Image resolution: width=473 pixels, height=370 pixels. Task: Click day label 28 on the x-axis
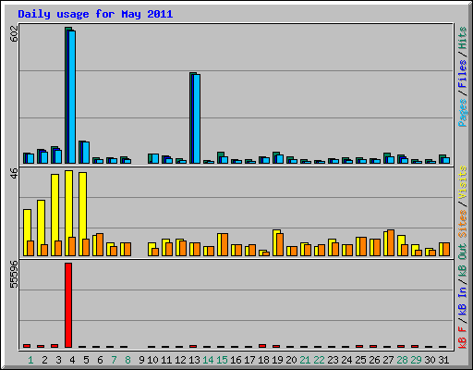[402, 360]
